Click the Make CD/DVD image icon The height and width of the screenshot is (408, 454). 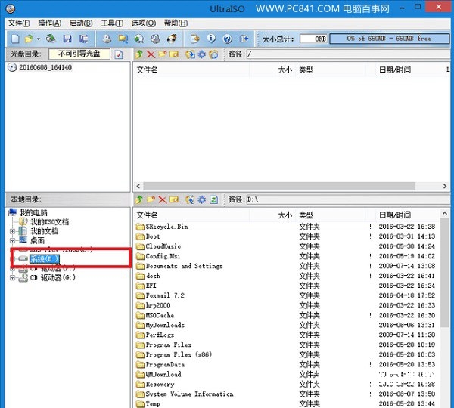click(x=107, y=39)
